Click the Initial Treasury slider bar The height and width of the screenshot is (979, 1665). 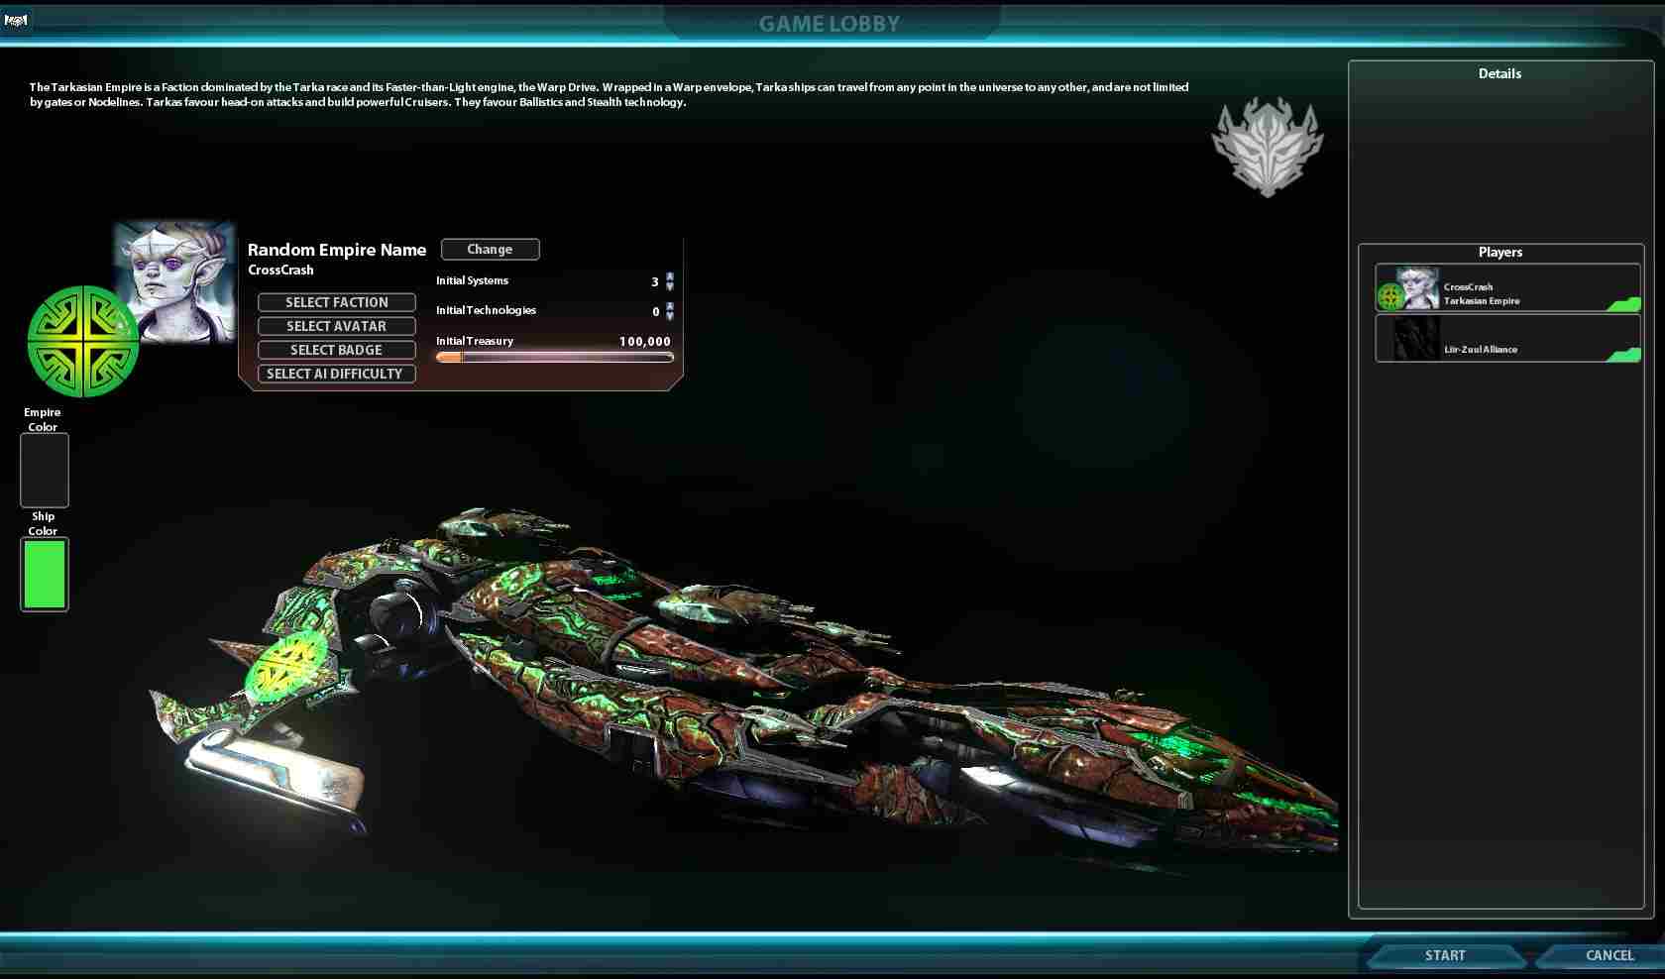click(554, 357)
